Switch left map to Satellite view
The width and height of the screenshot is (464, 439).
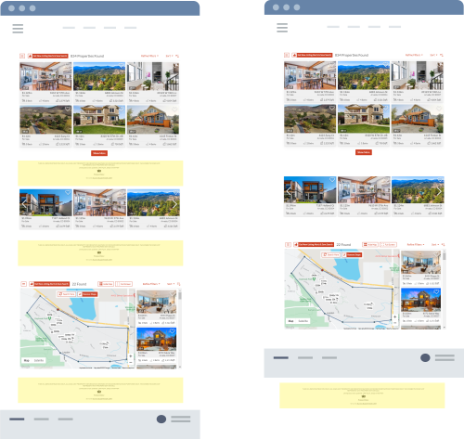click(39, 360)
